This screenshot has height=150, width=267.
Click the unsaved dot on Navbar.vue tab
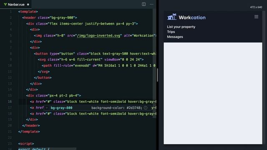(28, 5)
